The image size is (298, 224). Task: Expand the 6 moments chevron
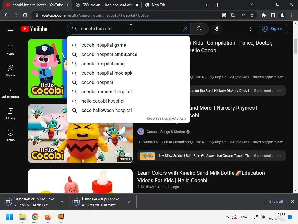[x=279, y=156]
